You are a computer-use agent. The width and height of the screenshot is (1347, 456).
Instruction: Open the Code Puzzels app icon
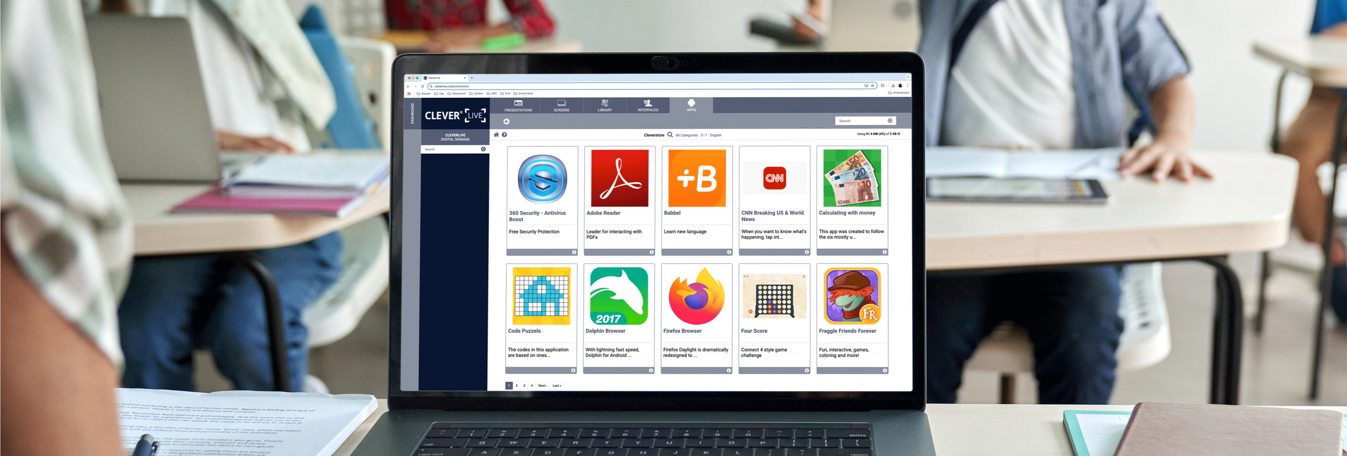(542, 296)
